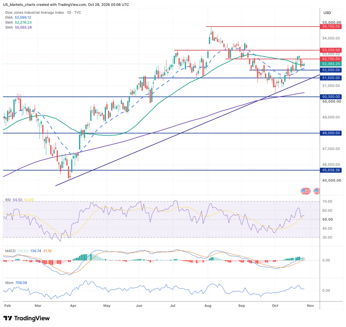
Task: Click the red 53,250.00 price label
Action: pos(331,50)
